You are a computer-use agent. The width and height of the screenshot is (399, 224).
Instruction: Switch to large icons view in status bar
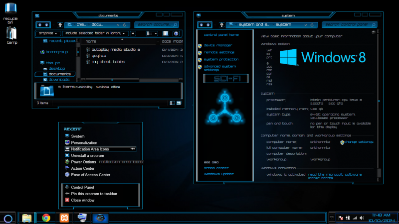(179, 103)
